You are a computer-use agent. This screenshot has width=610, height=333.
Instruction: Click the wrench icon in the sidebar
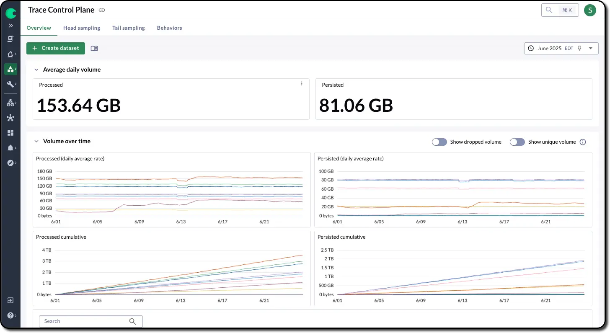(10, 84)
